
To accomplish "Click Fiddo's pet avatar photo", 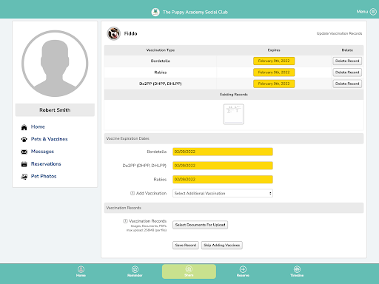I will pos(113,33).
